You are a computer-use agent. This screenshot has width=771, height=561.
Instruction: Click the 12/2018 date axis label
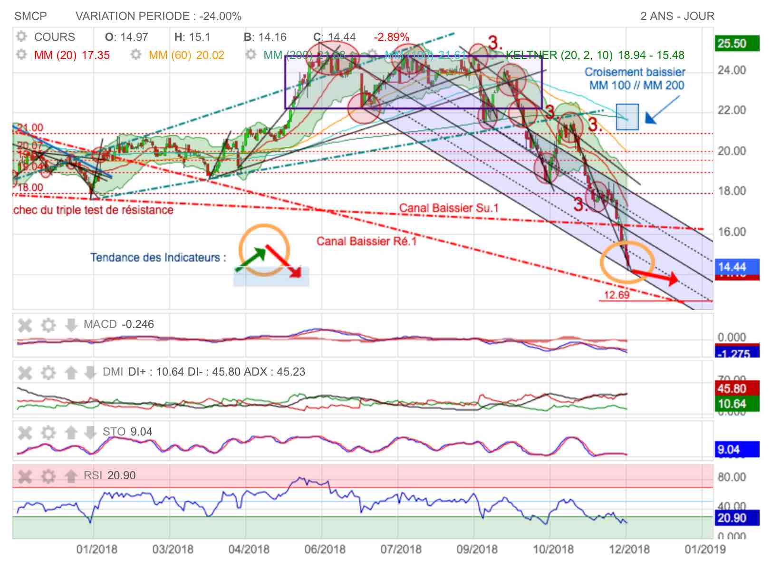[x=629, y=549]
